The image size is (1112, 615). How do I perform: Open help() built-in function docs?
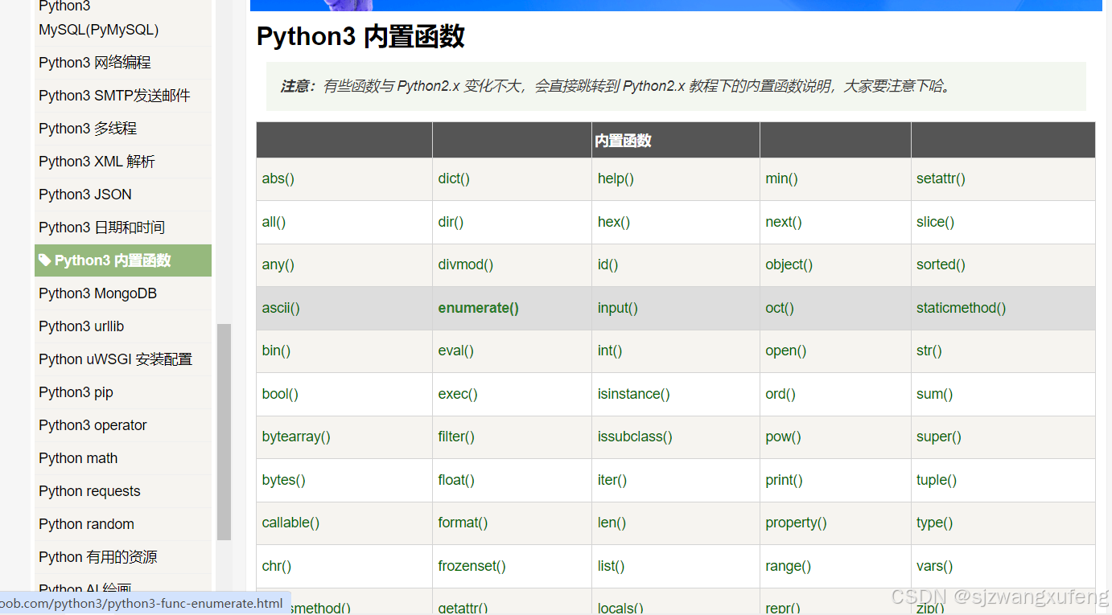tap(616, 178)
